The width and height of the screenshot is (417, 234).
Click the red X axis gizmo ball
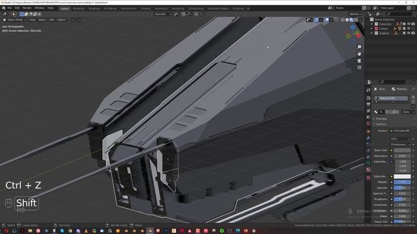[x=358, y=36]
